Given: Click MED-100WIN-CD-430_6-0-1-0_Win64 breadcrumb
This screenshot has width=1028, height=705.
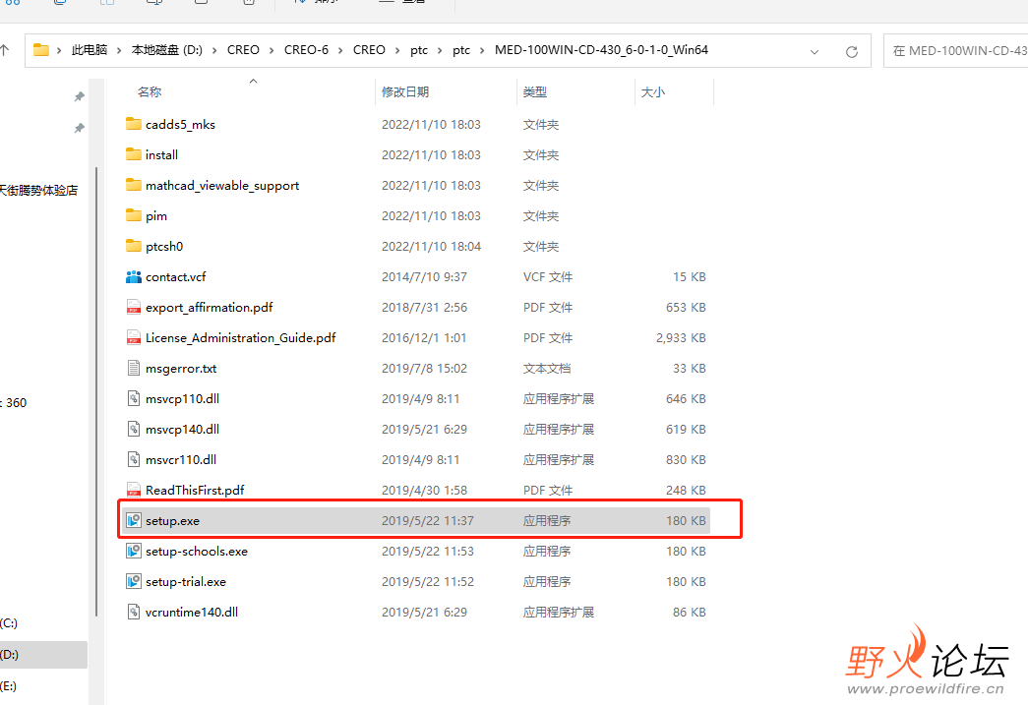Looking at the screenshot, I should coord(601,50).
